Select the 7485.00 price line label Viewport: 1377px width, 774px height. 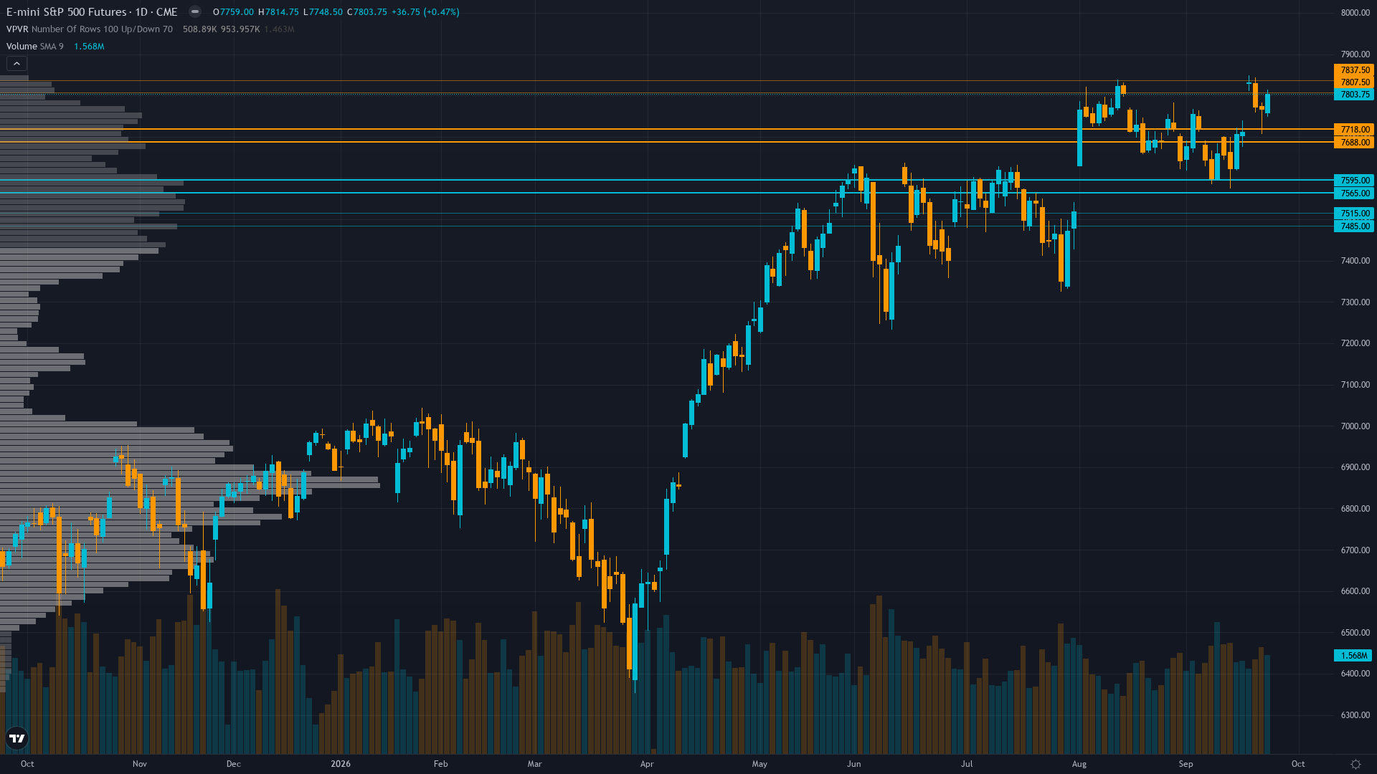point(1354,226)
